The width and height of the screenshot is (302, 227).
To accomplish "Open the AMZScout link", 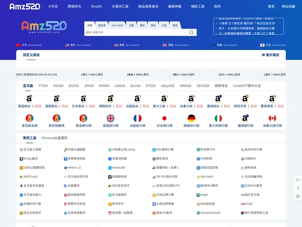I will point(29,177).
